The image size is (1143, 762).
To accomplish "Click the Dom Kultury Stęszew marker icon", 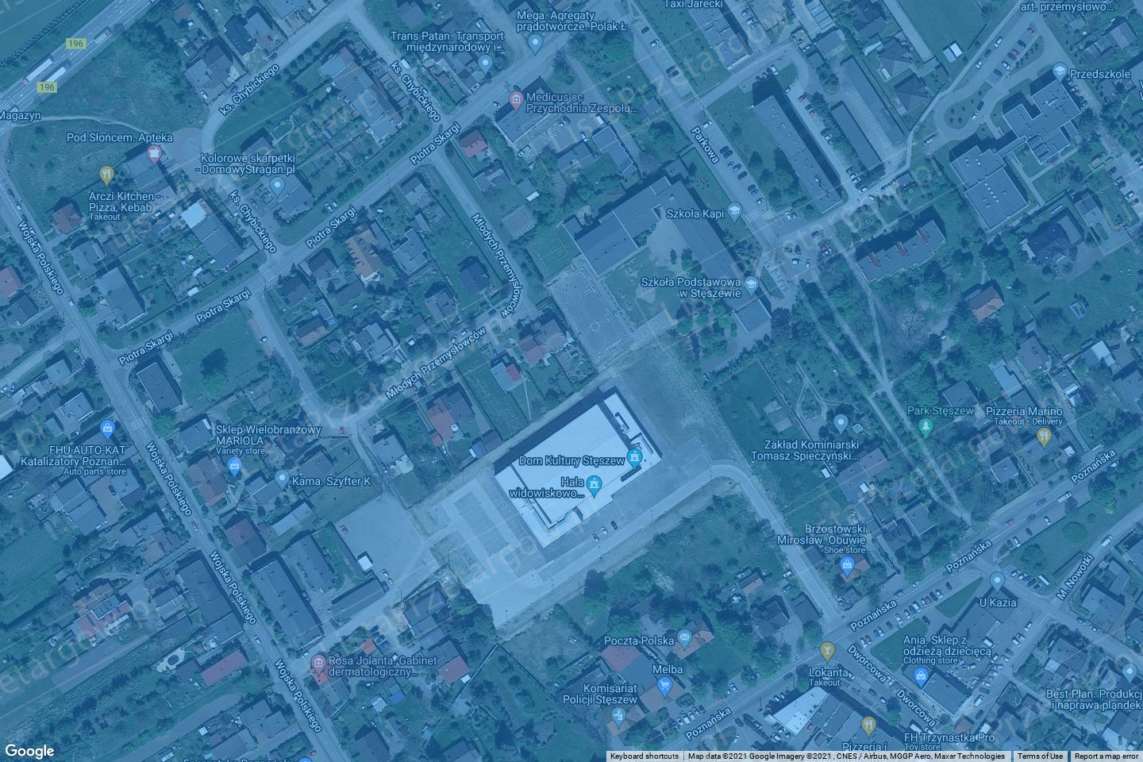I will pos(634,458).
